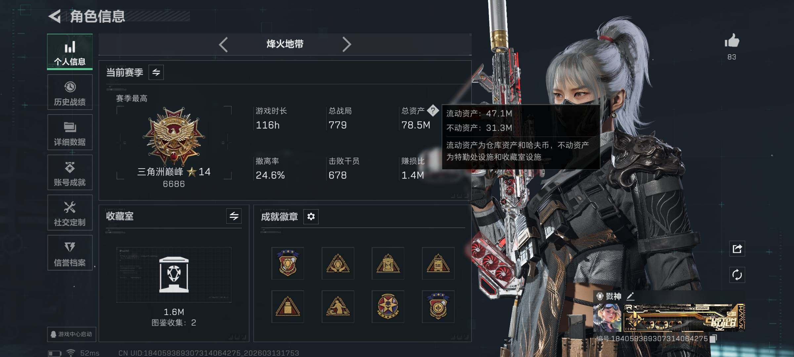Select the S8 triangle achievement badge

[x=438, y=263]
